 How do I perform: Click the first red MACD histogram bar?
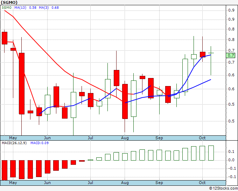(x=5, y=170)
